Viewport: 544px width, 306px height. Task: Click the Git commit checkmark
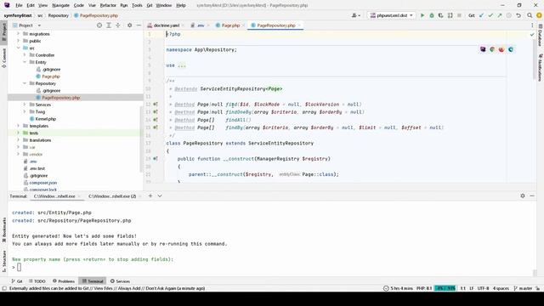tap(490, 15)
